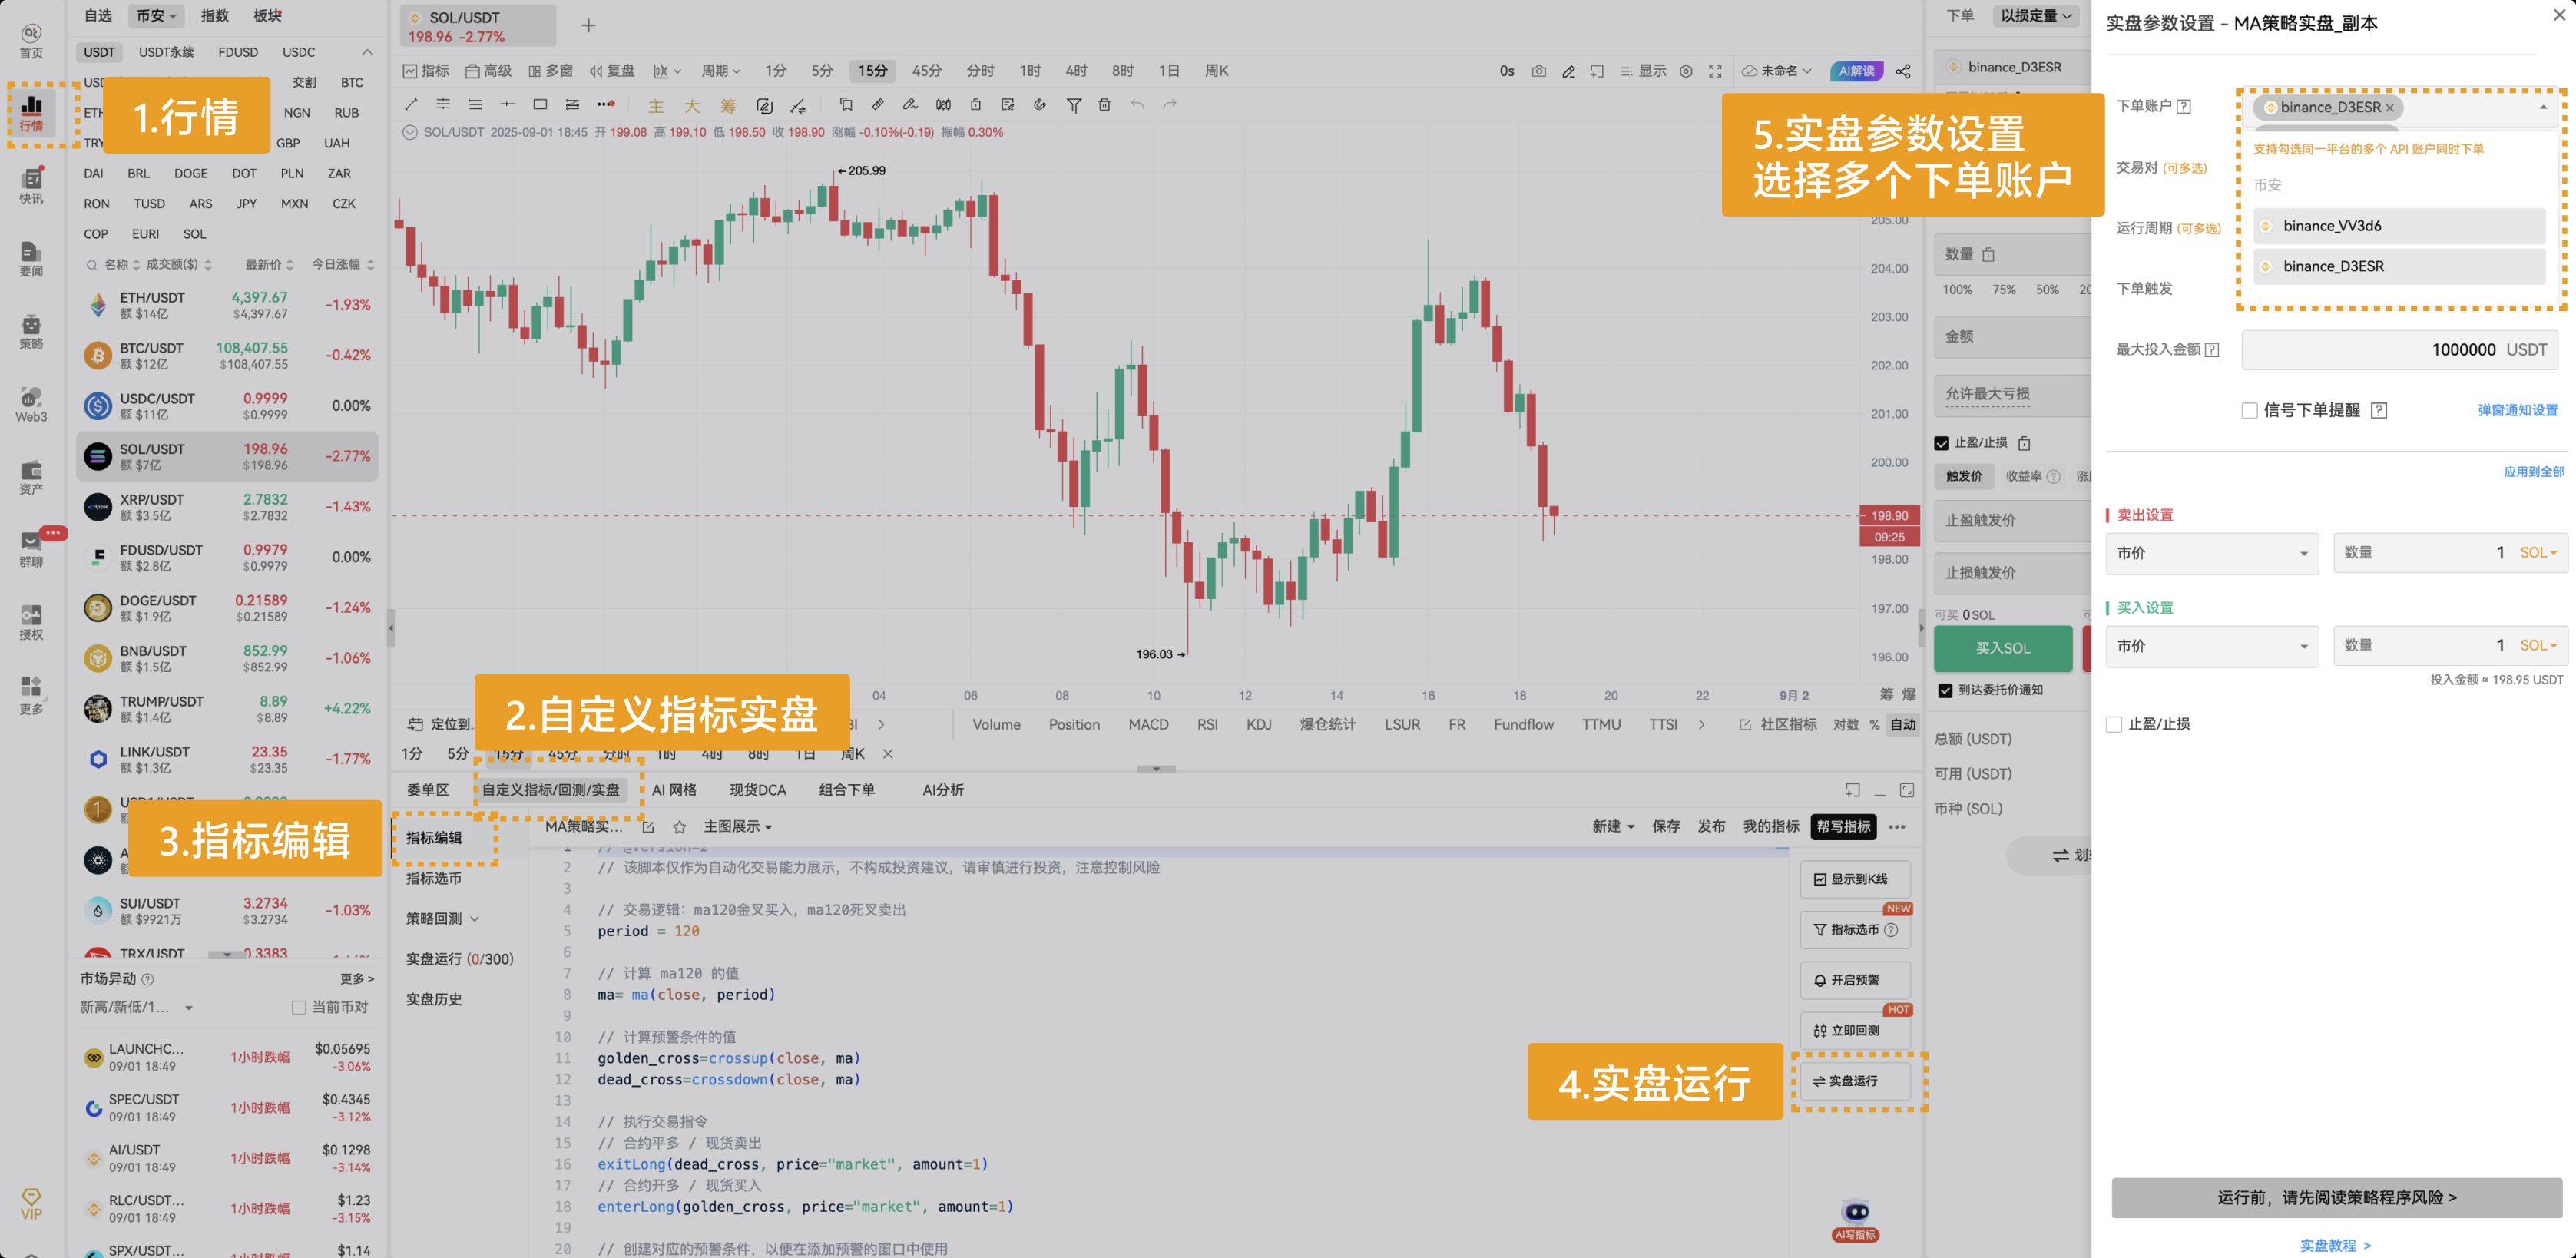Open the 币安 exchange dropdown

coord(156,16)
